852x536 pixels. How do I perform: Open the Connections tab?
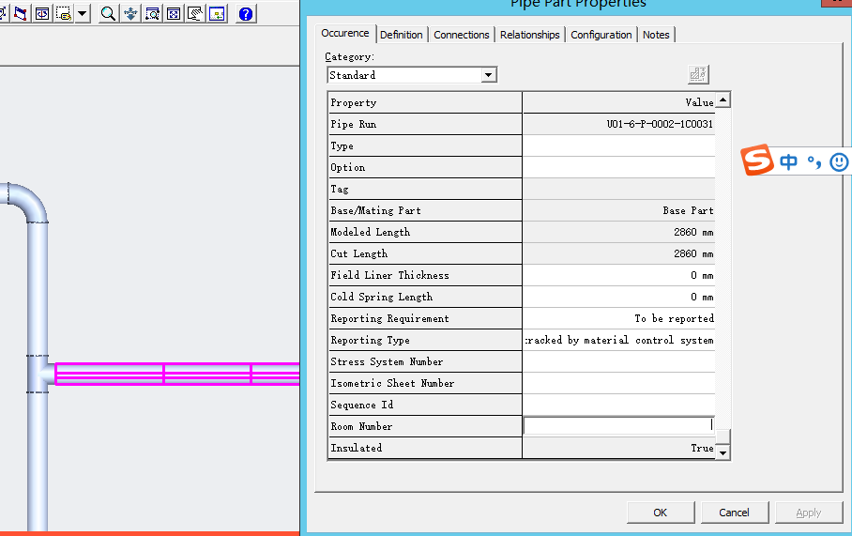(462, 35)
